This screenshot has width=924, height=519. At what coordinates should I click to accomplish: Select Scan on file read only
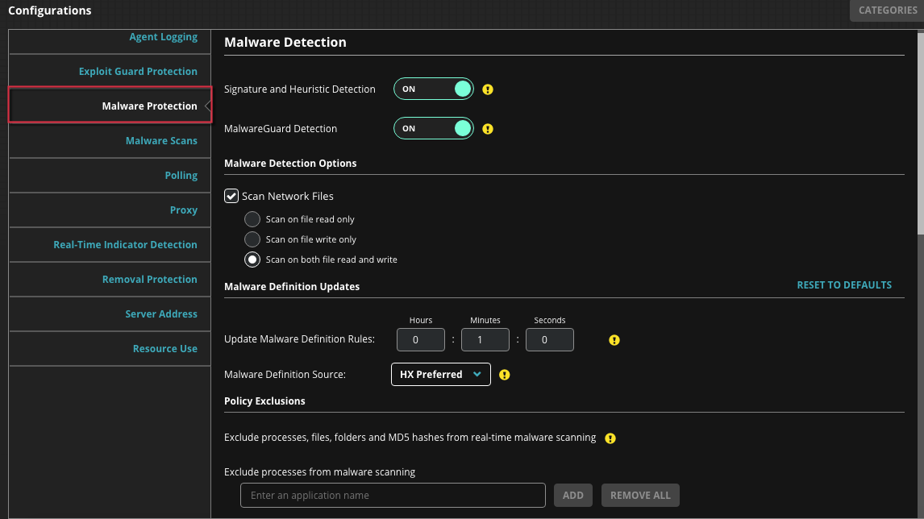[252, 219]
